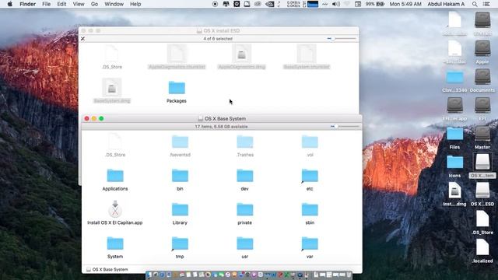This screenshot has height=280, width=498.
Task: Select BaseSystem.chunklist file in Install ESD window
Action: click(307, 54)
